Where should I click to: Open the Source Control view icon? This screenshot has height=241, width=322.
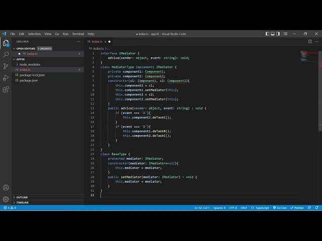6,66
